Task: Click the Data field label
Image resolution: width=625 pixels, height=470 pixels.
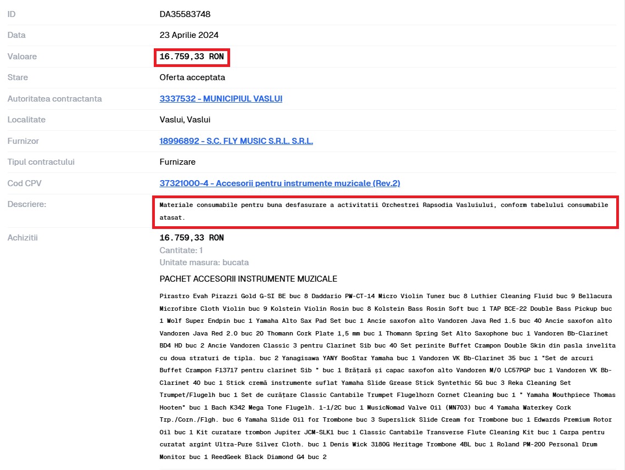Action: [16, 35]
